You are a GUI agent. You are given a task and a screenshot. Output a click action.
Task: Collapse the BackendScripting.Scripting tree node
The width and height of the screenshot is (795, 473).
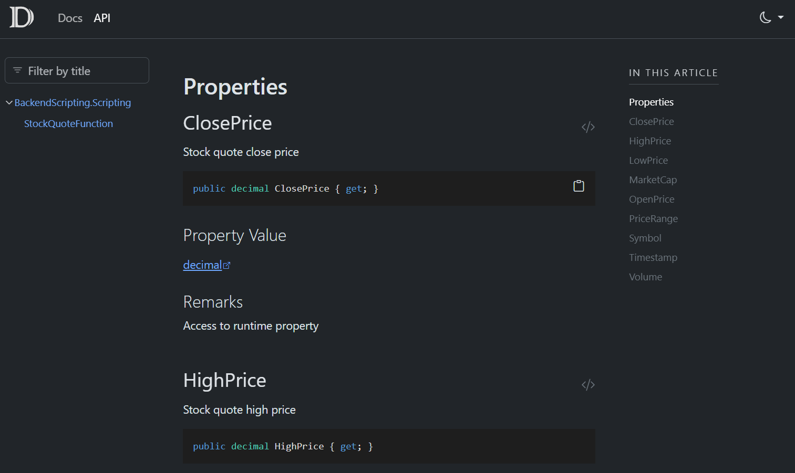[x=8, y=102]
